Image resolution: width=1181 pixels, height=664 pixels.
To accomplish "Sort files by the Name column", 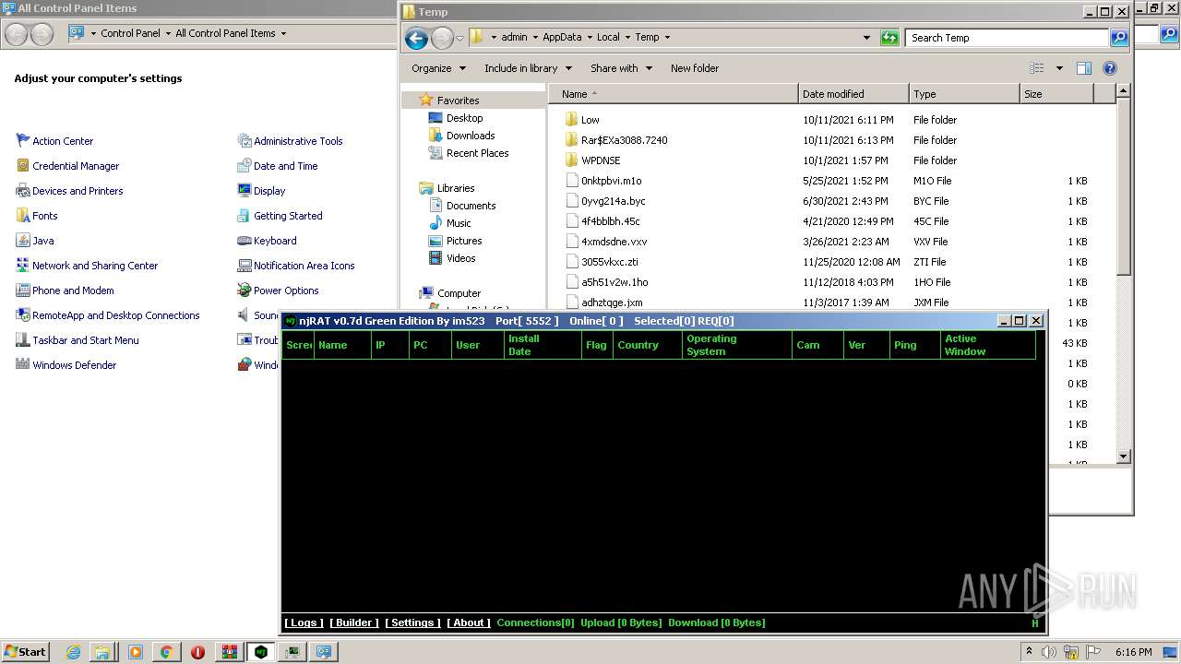I will 674,94.
